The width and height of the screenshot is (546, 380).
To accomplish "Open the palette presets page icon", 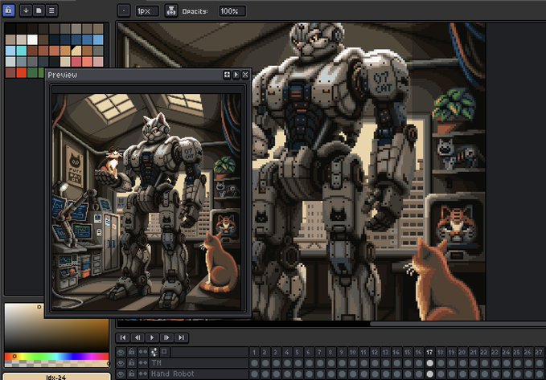I will [x=39, y=10].
